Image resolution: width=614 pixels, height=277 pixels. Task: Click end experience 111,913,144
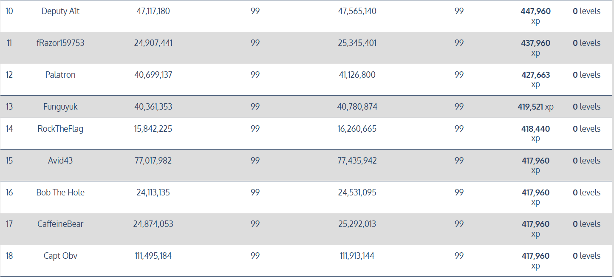point(357,256)
